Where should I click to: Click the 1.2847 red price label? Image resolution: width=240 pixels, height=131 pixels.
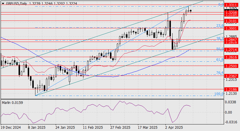231,40
